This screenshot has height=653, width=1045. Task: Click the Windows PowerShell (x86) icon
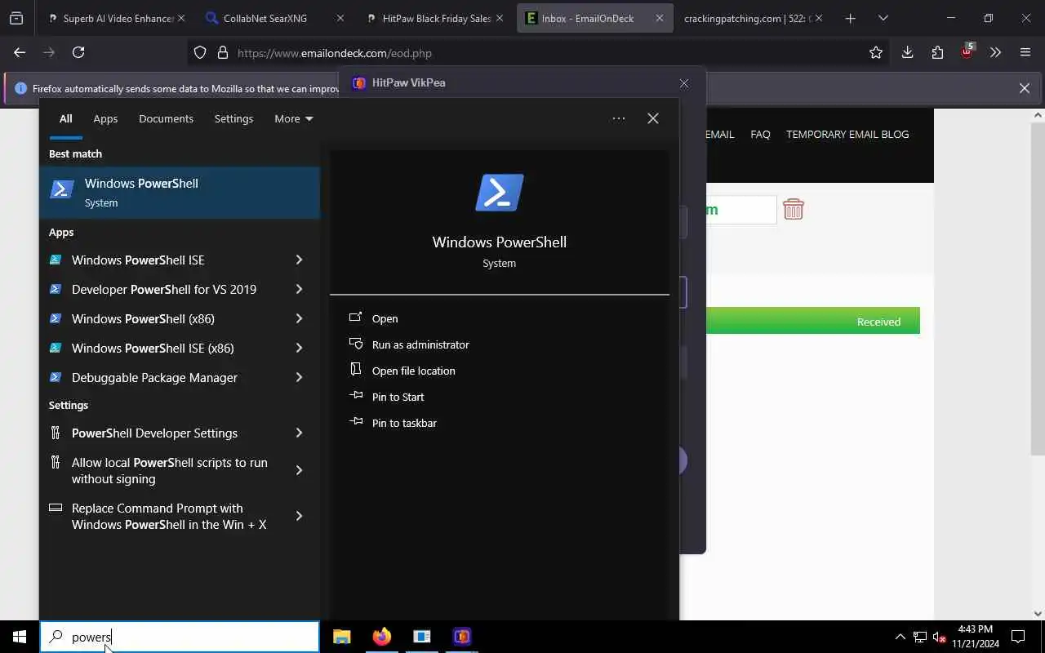[x=56, y=318]
